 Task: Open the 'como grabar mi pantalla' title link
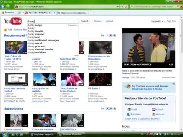click(x=40, y=90)
